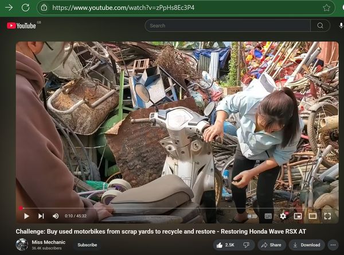Reload the page with refresh icon
Screen dimensions: 344x255
coord(25,7)
